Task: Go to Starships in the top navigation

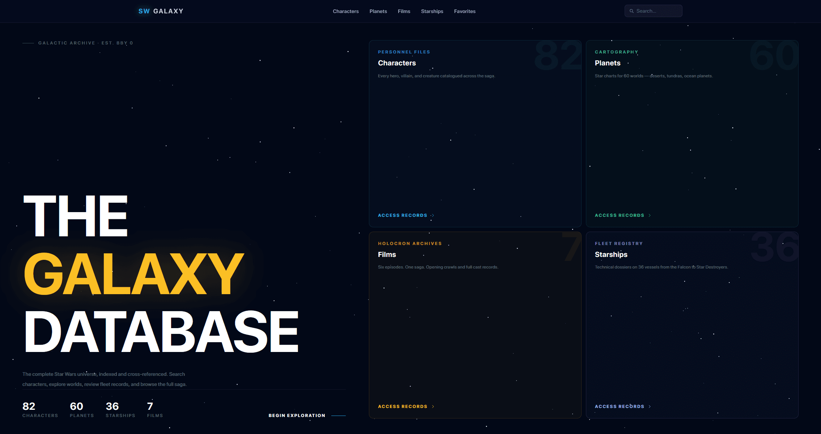Action: click(x=432, y=11)
